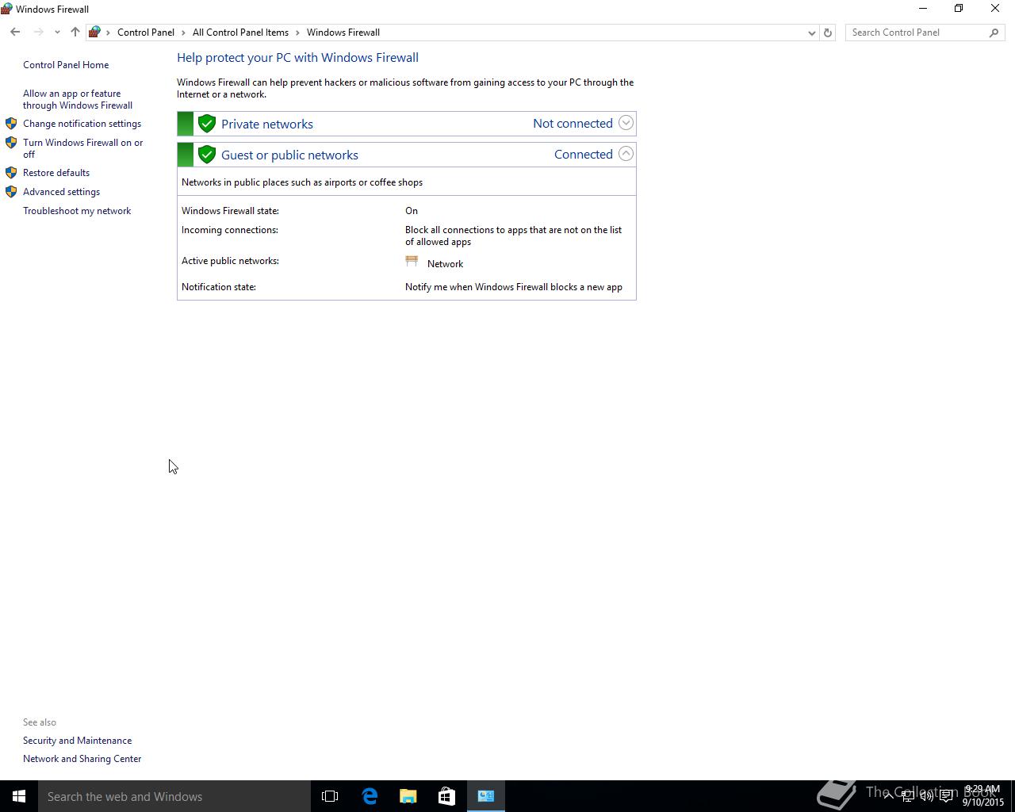Click the Up to parent folder arrow
The height and width of the screenshot is (812, 1015).
pos(75,33)
